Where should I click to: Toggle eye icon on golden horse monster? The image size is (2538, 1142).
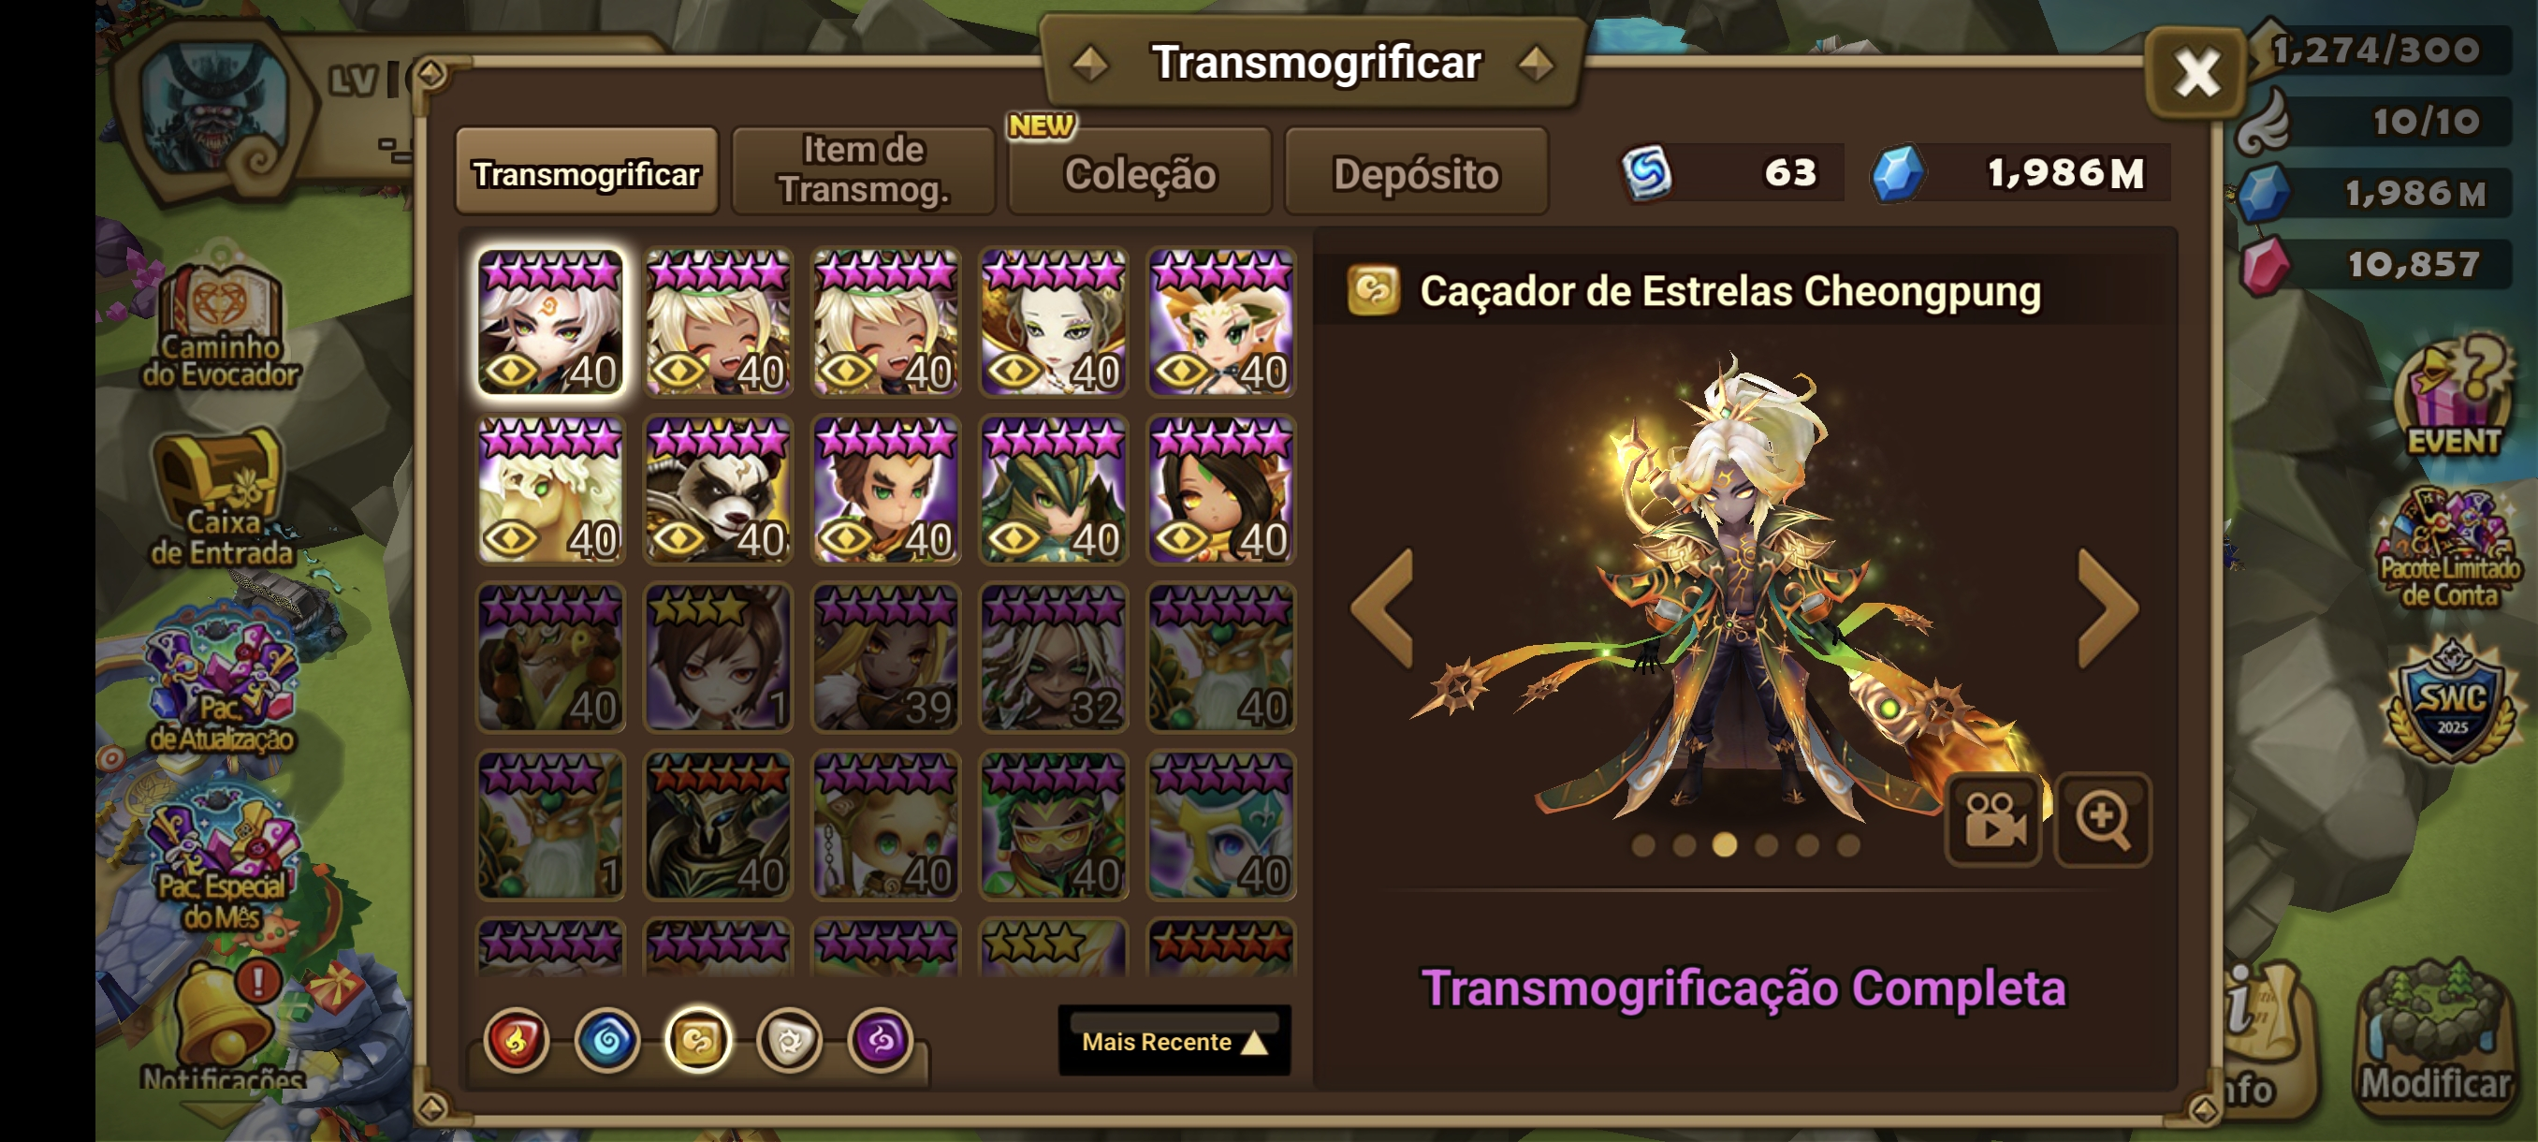coord(510,538)
